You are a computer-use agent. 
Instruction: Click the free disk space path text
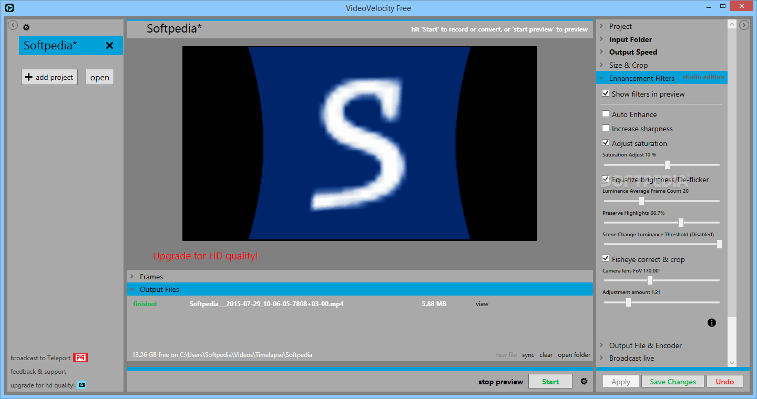[222, 355]
